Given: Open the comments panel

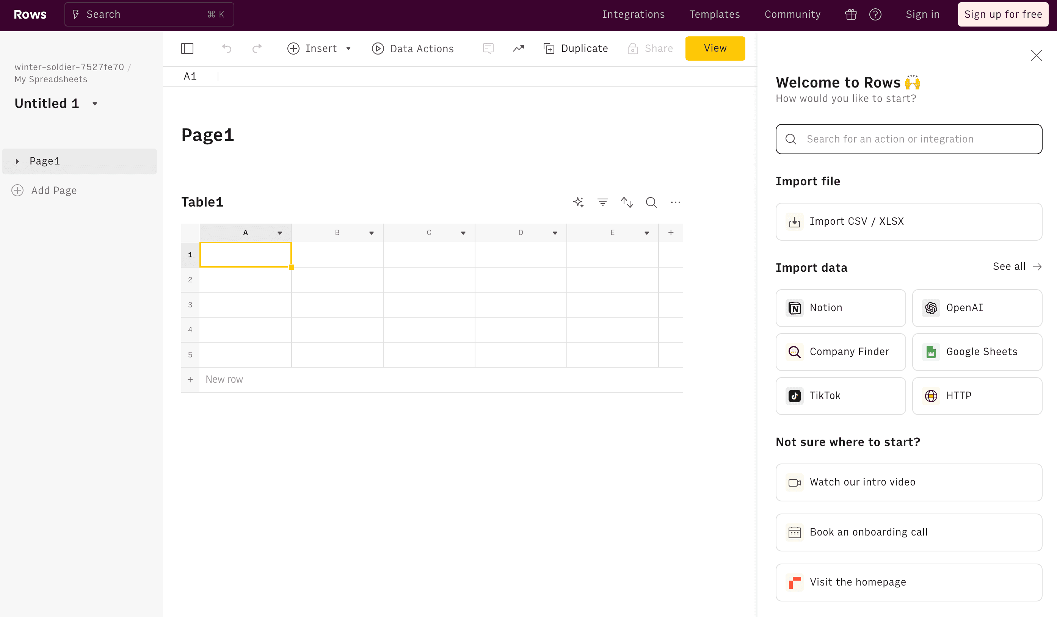Looking at the screenshot, I should [488, 48].
